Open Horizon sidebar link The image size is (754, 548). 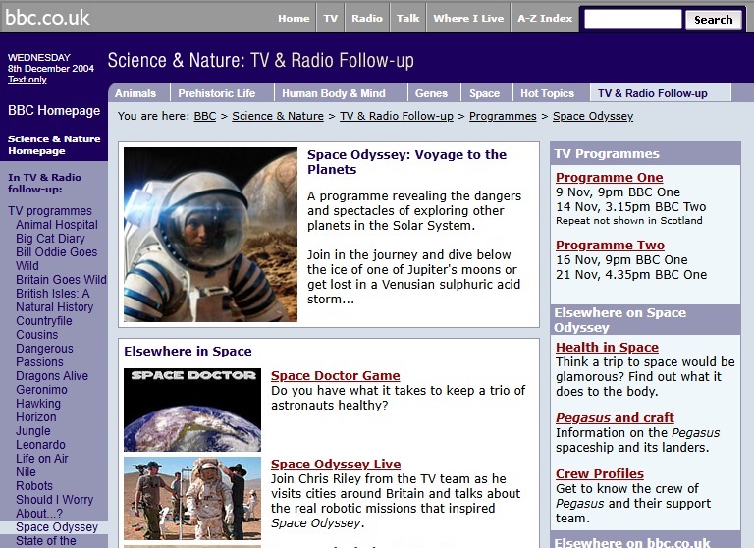(36, 417)
